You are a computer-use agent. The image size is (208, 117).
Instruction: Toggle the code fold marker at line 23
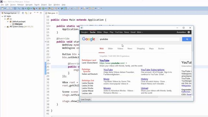[x=50, y=57]
